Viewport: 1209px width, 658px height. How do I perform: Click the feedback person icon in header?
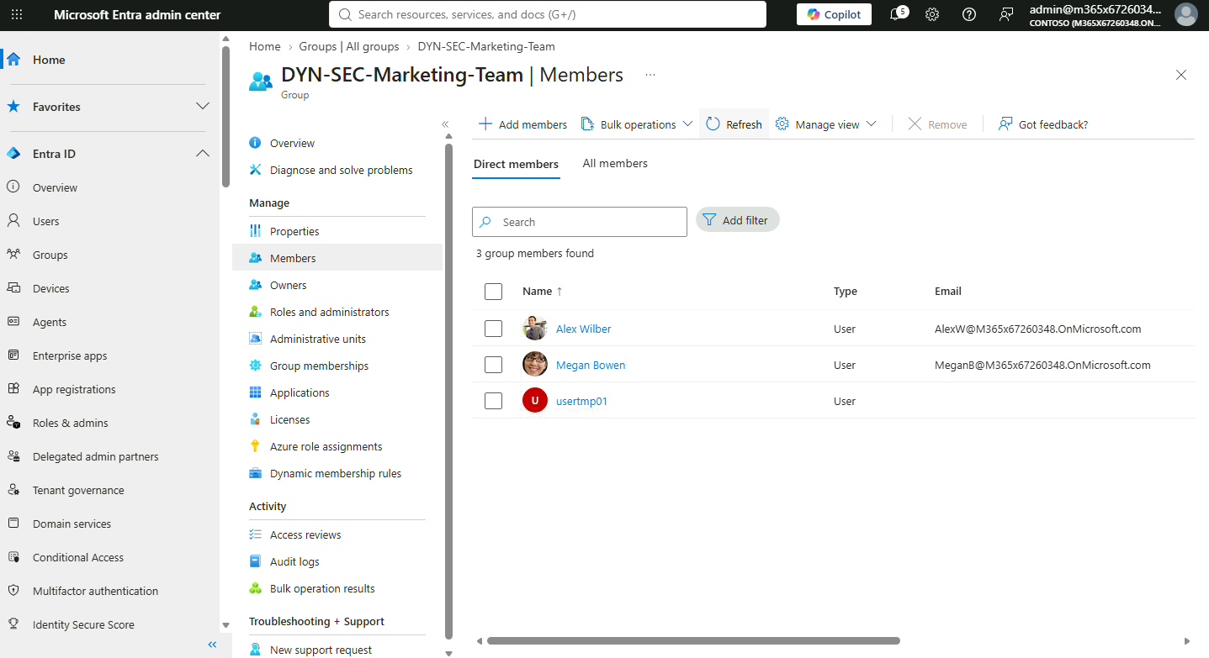click(1006, 14)
